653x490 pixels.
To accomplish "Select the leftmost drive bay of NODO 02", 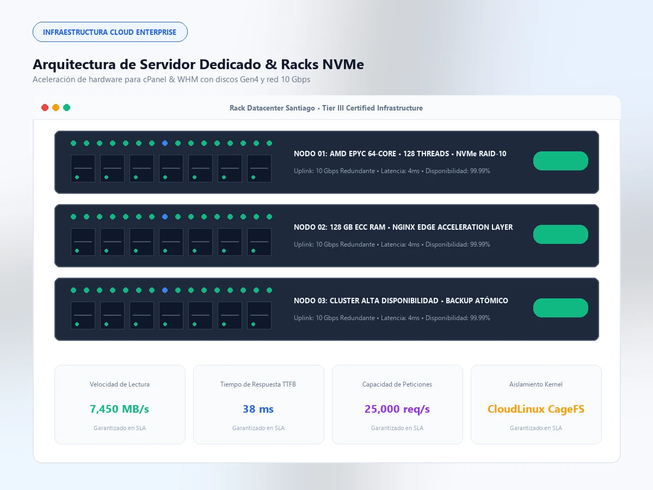I will 83,242.
